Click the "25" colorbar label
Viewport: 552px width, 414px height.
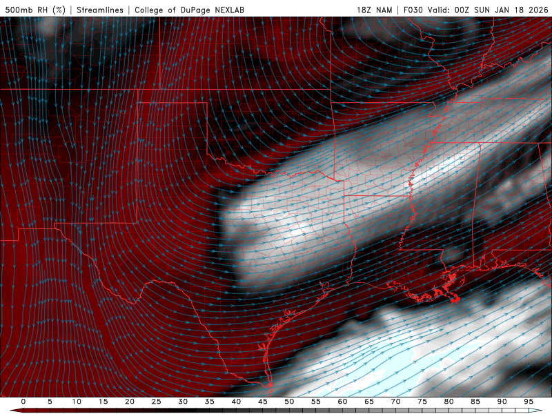[157, 402]
